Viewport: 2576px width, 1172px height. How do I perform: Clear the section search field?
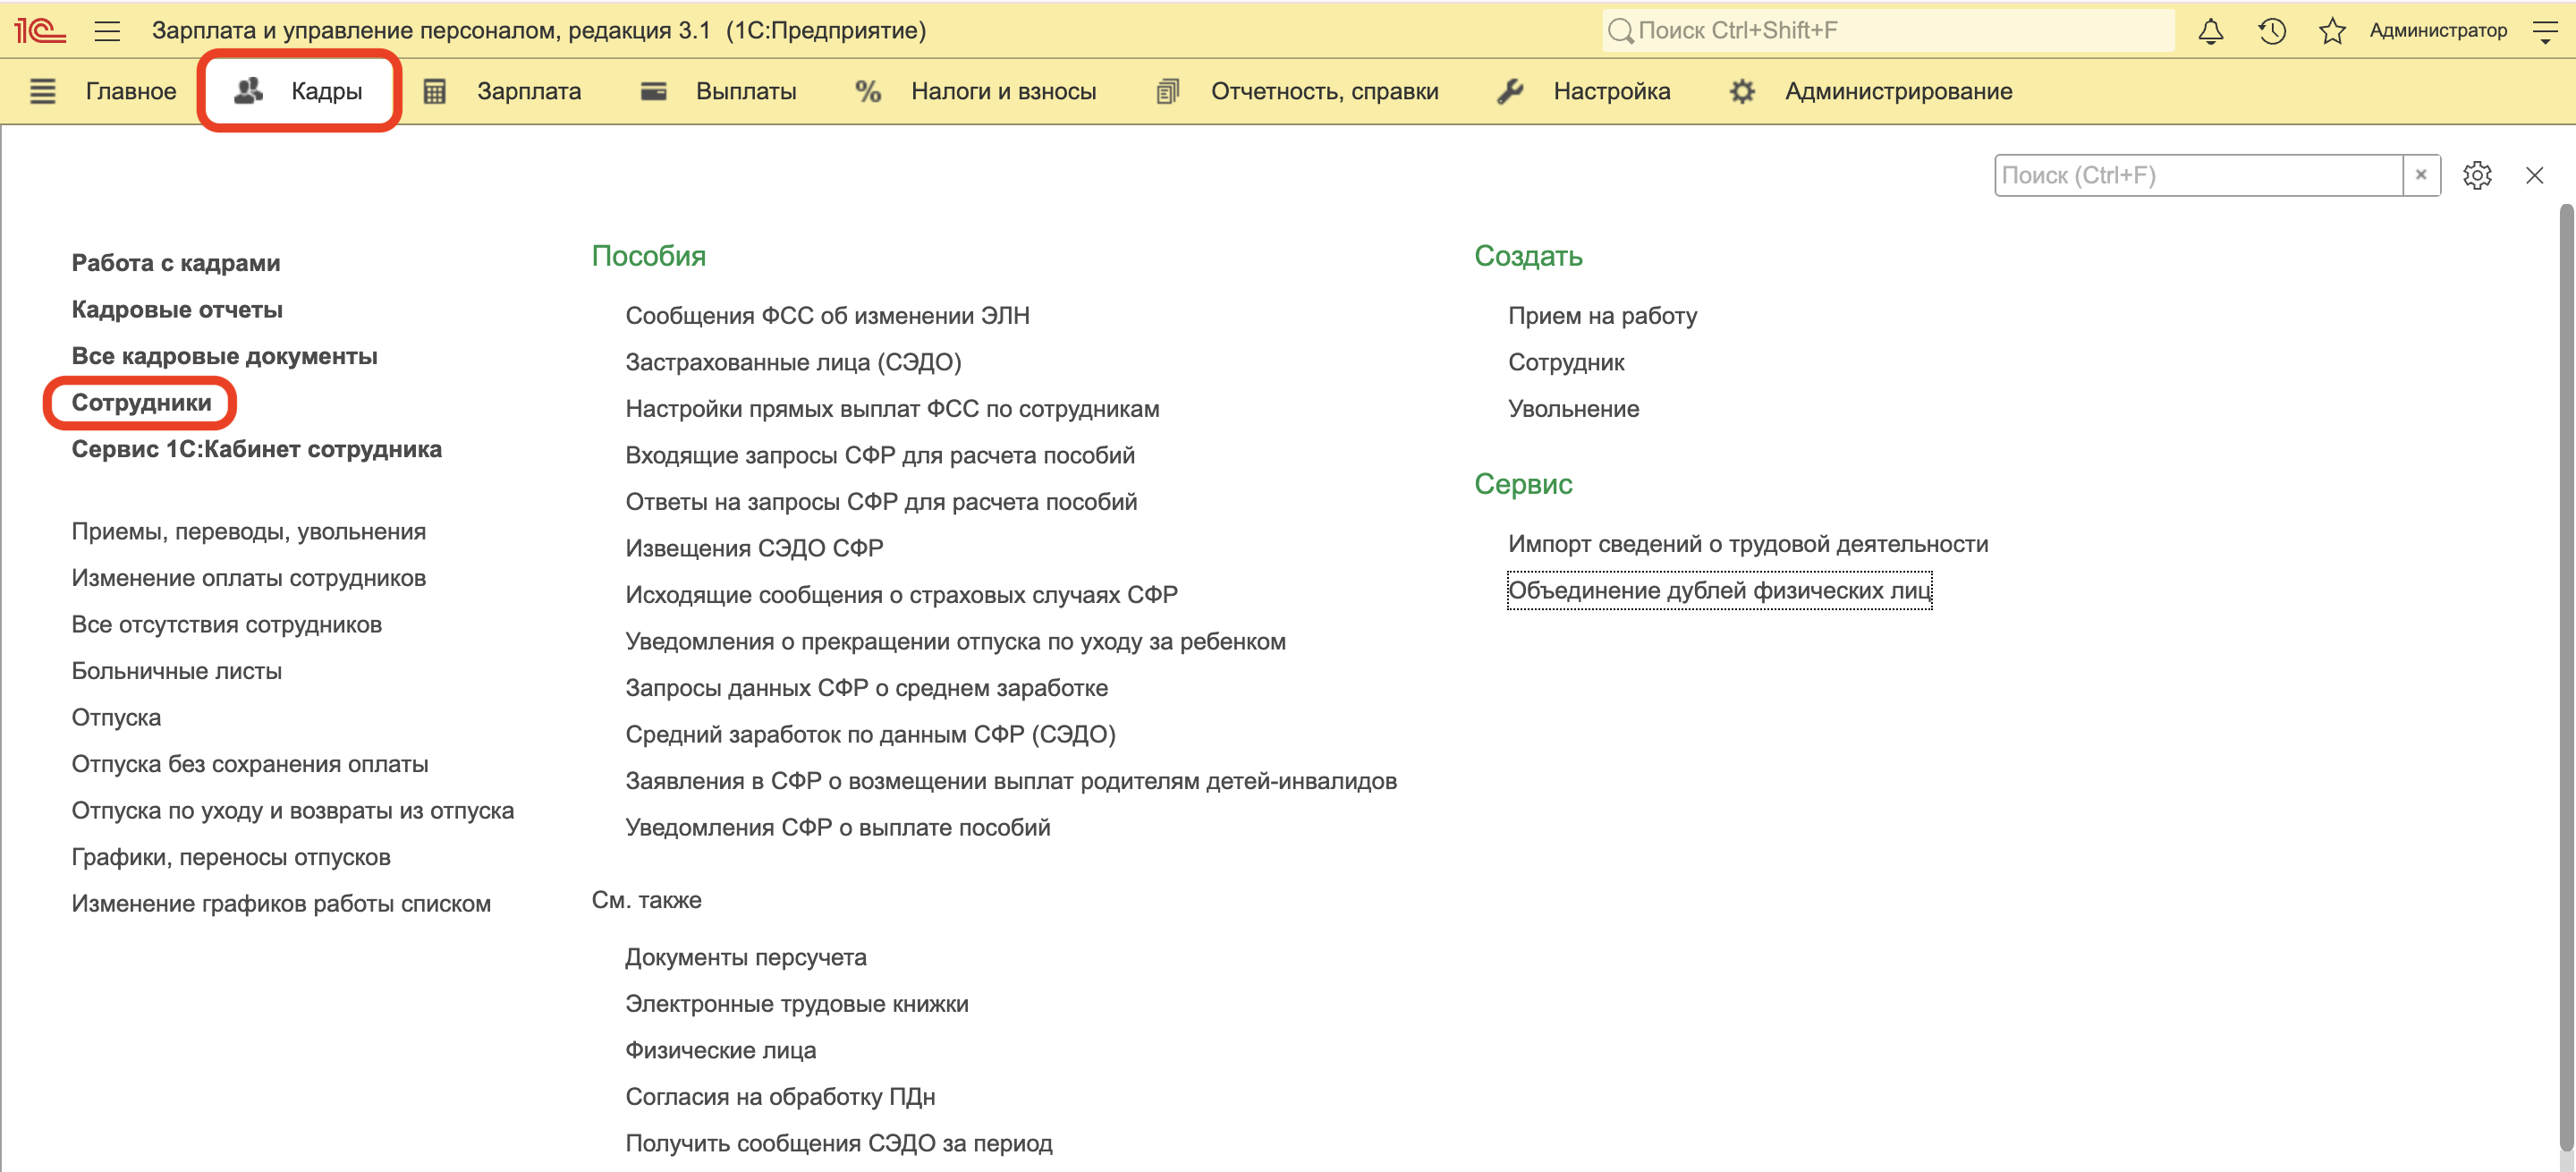pos(2420,175)
